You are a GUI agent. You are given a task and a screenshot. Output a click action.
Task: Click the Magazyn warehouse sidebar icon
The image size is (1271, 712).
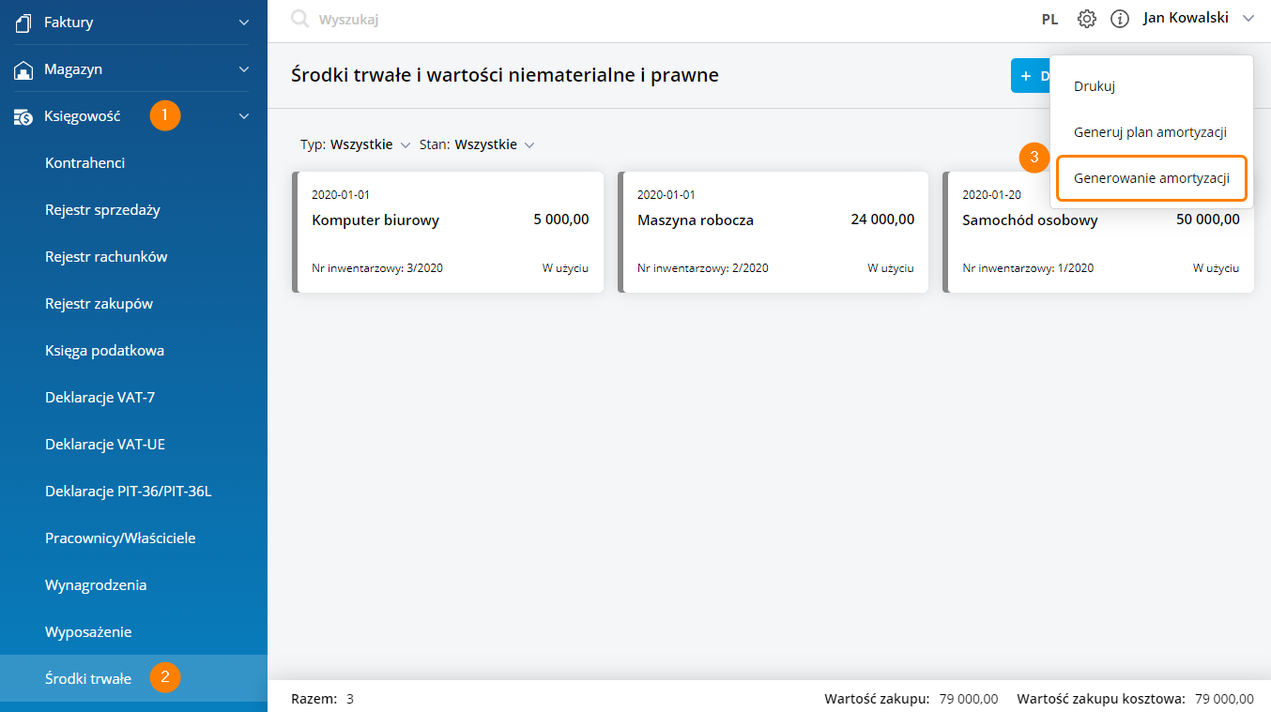(x=24, y=69)
